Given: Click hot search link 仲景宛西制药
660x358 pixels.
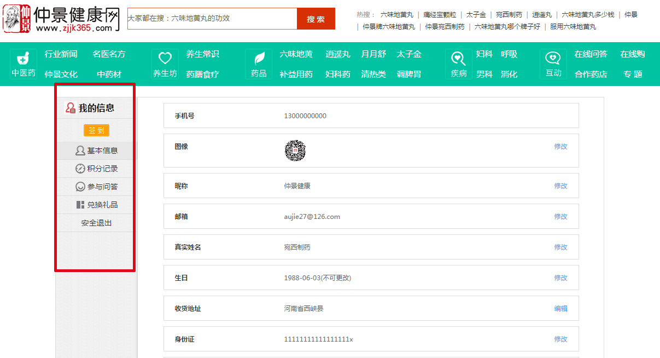Looking at the screenshot, I should [x=445, y=26].
